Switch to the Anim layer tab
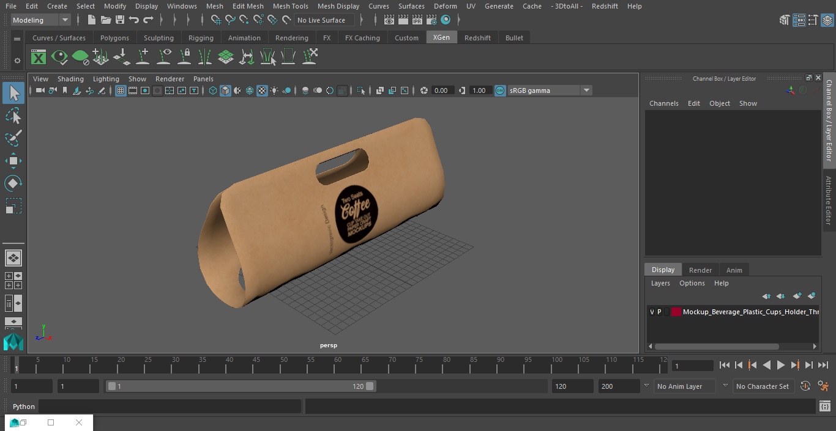The image size is (836, 431). click(734, 270)
